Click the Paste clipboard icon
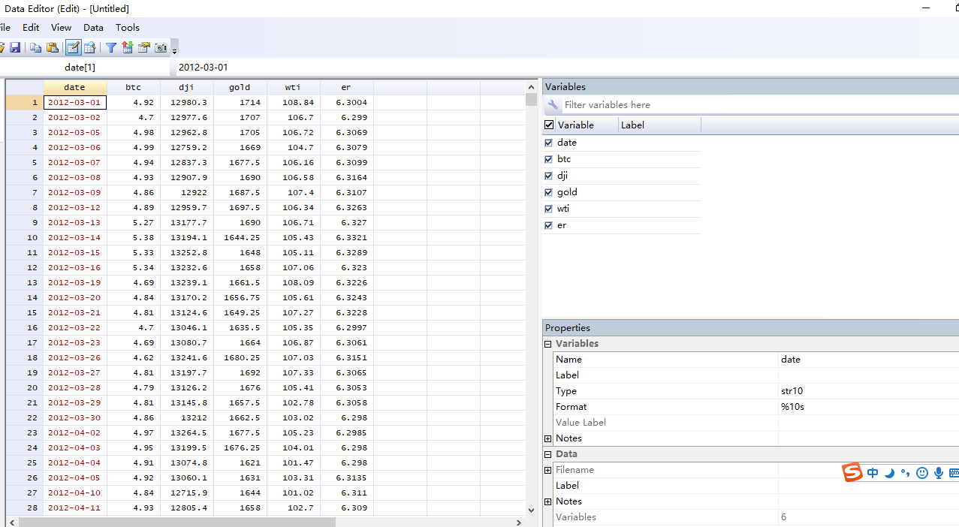Viewport: 959px width, 527px height. (52, 48)
